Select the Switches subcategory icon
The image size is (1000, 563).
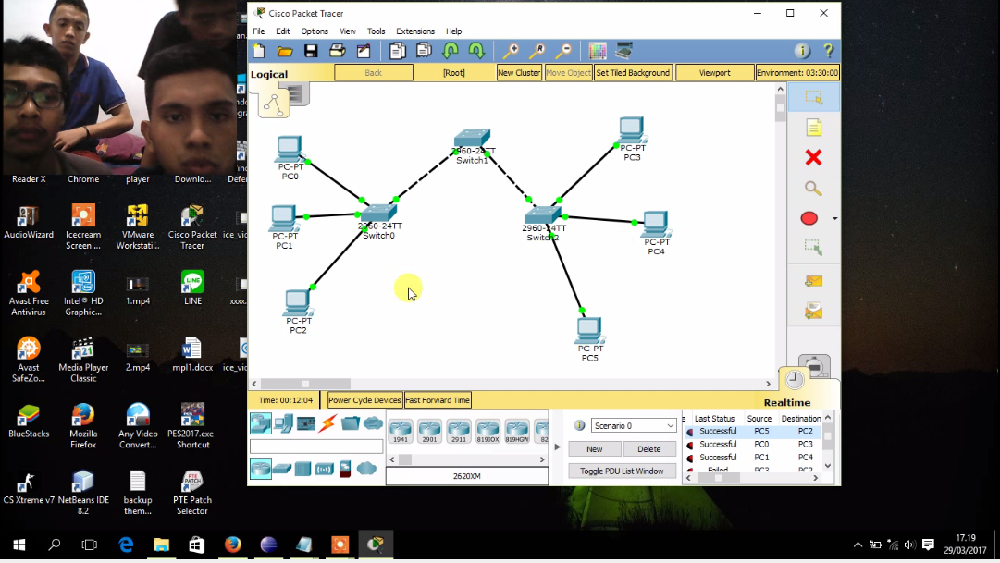[282, 470]
